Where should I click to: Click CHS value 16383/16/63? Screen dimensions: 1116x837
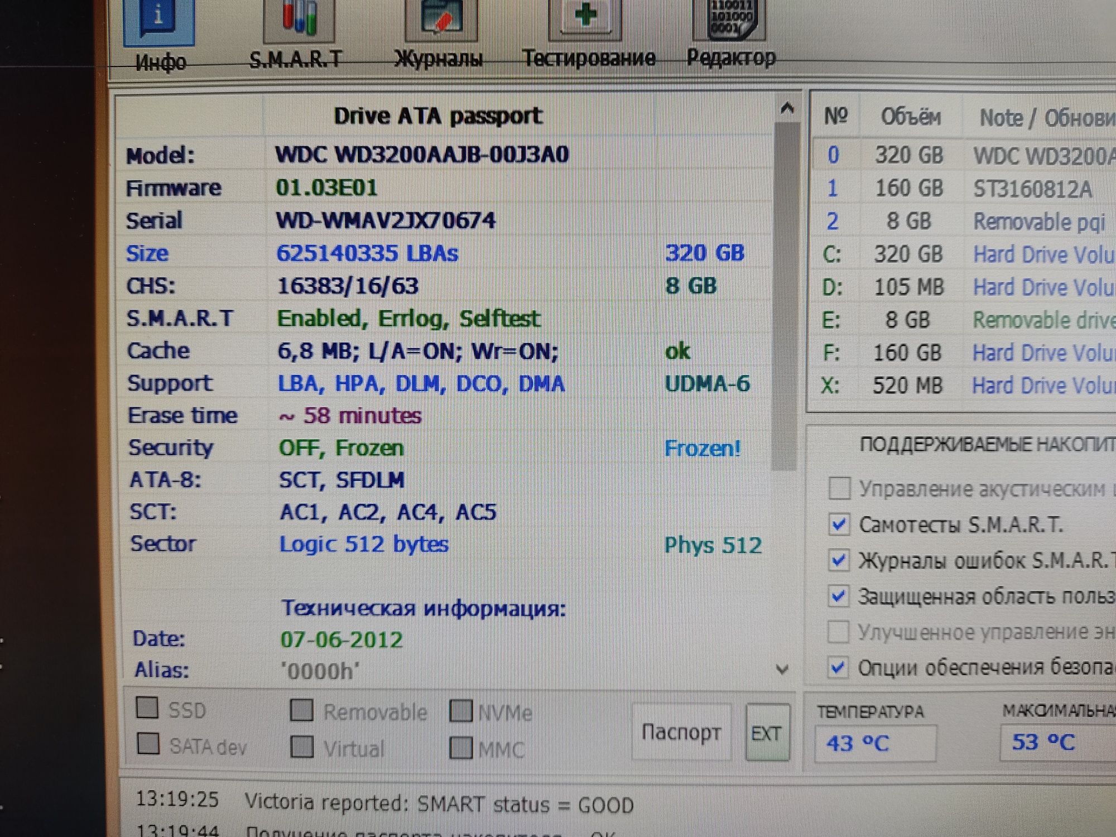pyautogui.click(x=348, y=286)
